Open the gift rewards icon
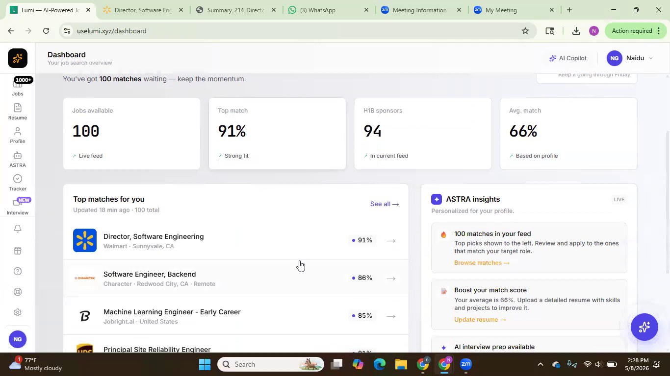 18,250
